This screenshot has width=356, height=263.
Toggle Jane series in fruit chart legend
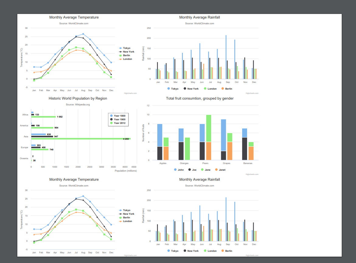point(206,170)
